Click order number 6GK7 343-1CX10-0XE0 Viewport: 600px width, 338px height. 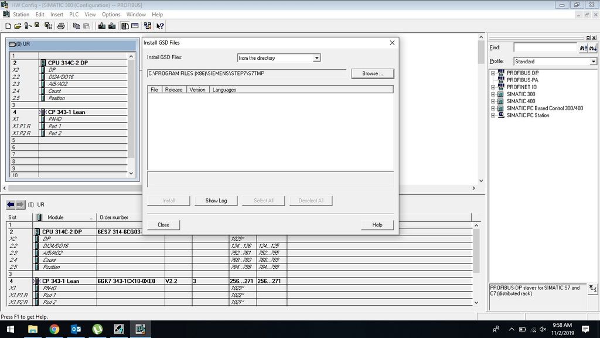127,281
